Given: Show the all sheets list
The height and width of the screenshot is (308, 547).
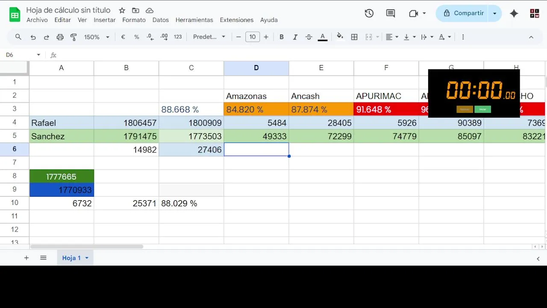Looking at the screenshot, I should point(43,258).
